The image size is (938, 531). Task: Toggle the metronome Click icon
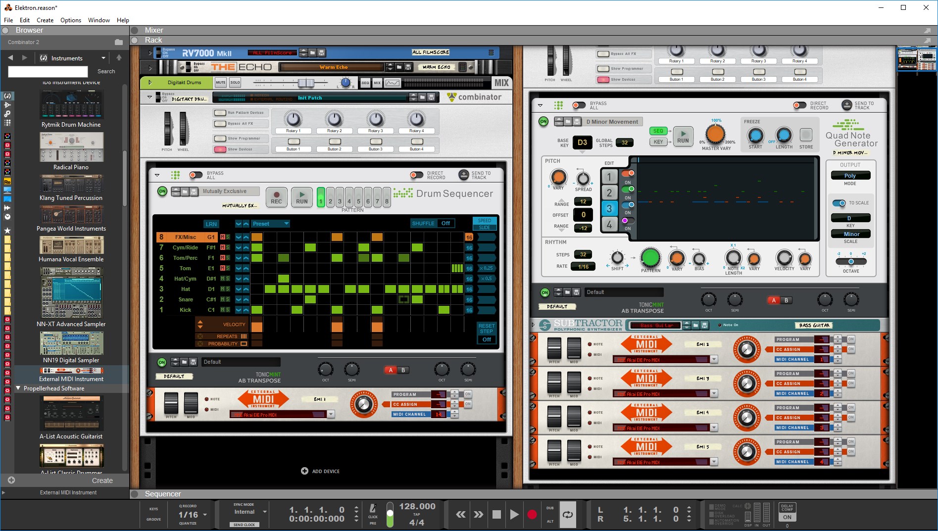pyautogui.click(x=373, y=508)
